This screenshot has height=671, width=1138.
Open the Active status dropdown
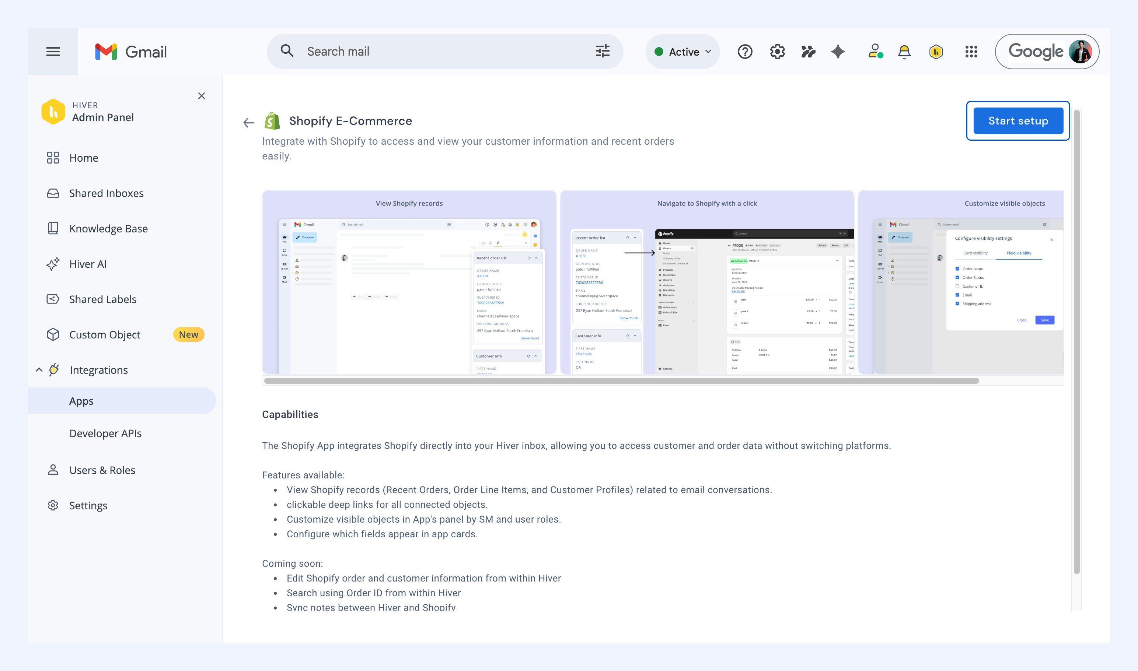(683, 52)
